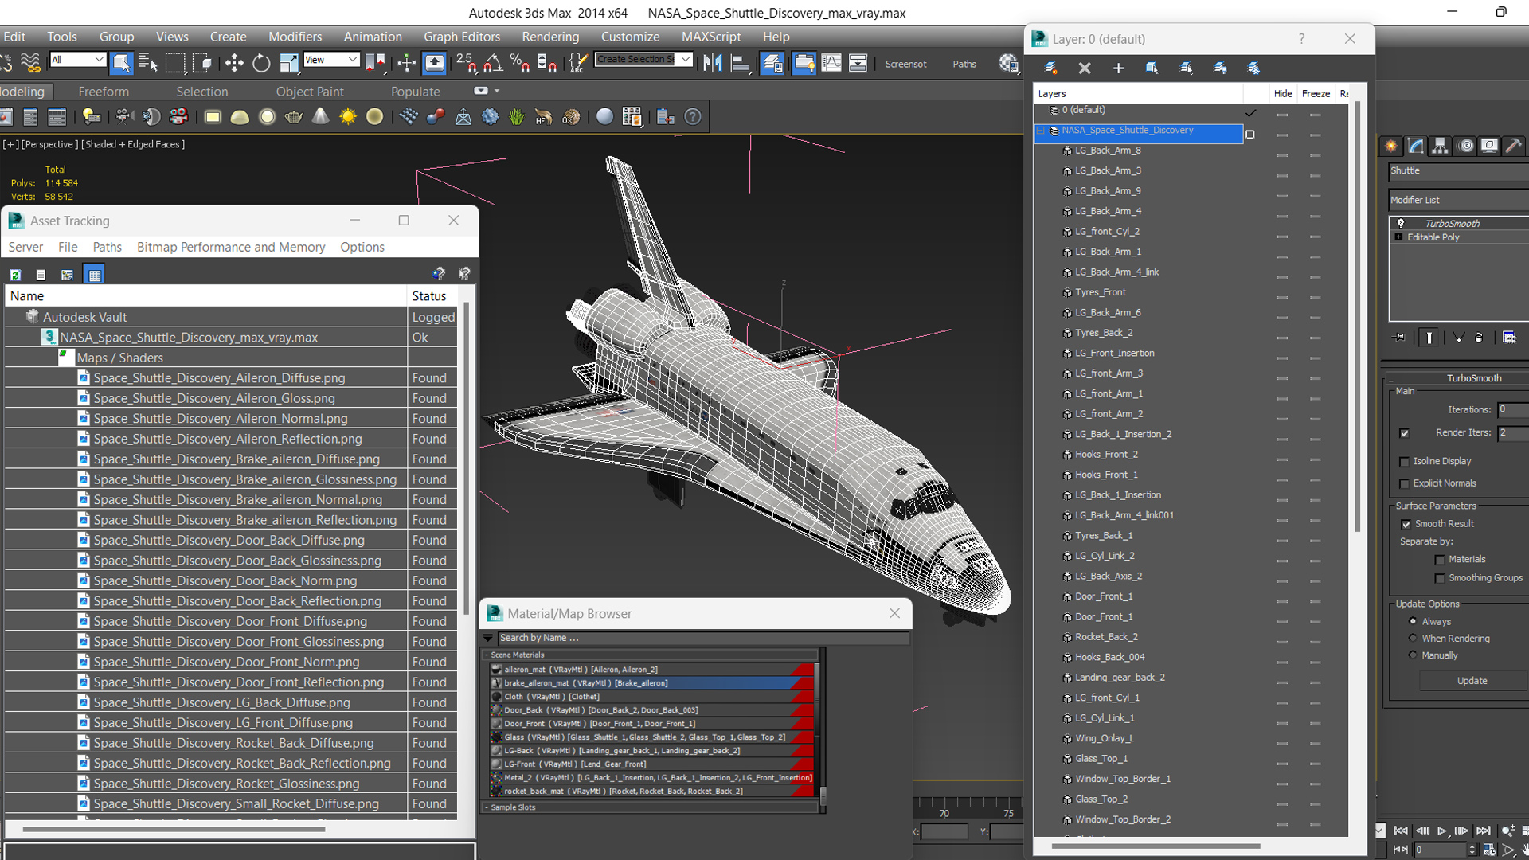Toggle Window/Crossing selection mode

(x=202, y=63)
